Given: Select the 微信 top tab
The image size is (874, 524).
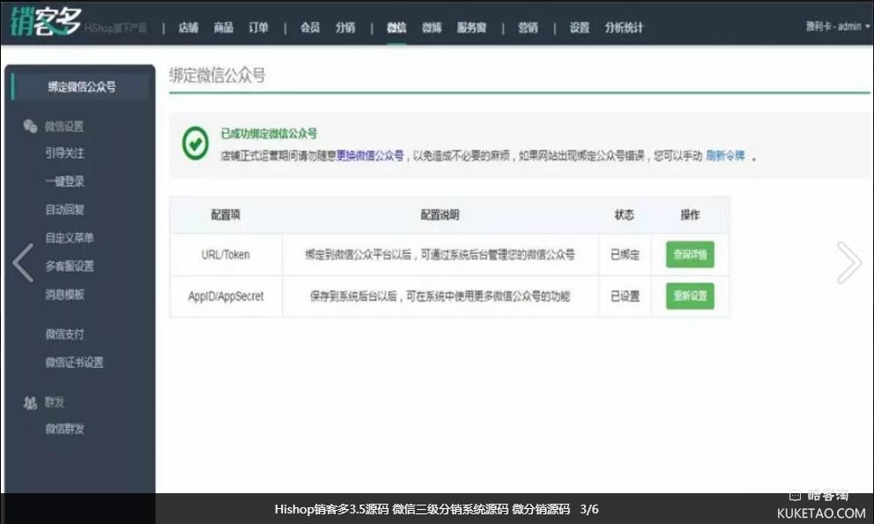Looking at the screenshot, I should tap(396, 27).
